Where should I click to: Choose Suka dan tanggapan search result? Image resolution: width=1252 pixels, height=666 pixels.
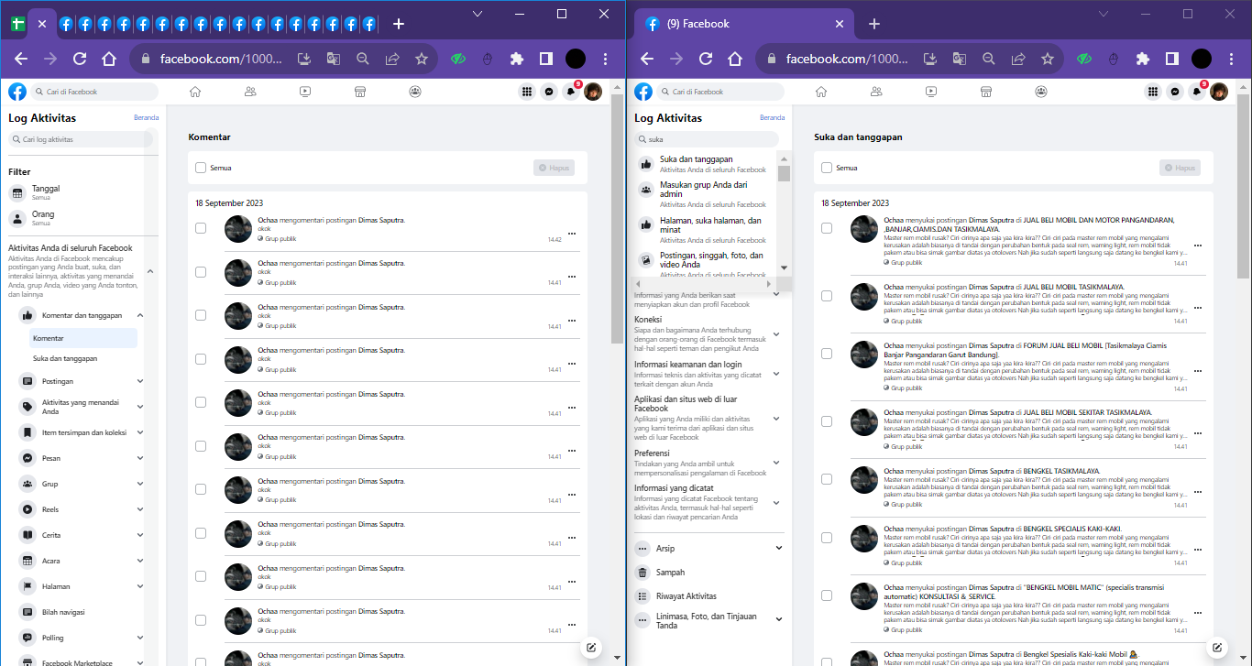(x=705, y=163)
